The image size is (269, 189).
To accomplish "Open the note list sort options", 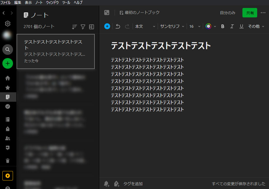I will [x=74, y=27].
